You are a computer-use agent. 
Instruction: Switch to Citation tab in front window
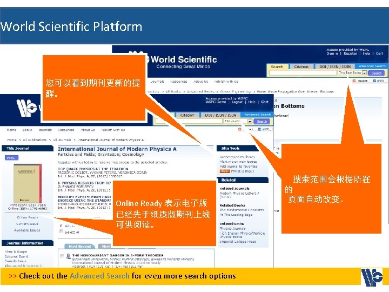[x=187, y=115]
